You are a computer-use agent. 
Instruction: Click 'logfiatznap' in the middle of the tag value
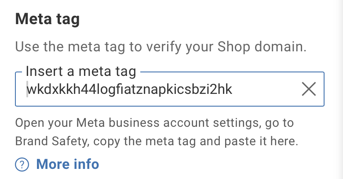click(x=119, y=89)
